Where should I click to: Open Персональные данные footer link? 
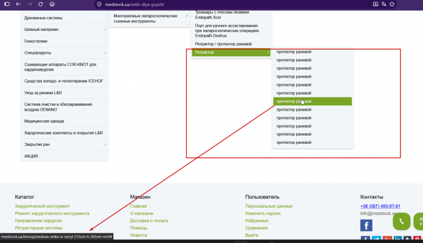(269, 206)
